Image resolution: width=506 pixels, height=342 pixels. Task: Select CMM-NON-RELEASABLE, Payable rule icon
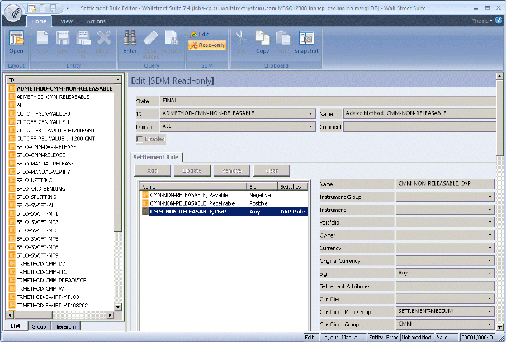145,195
